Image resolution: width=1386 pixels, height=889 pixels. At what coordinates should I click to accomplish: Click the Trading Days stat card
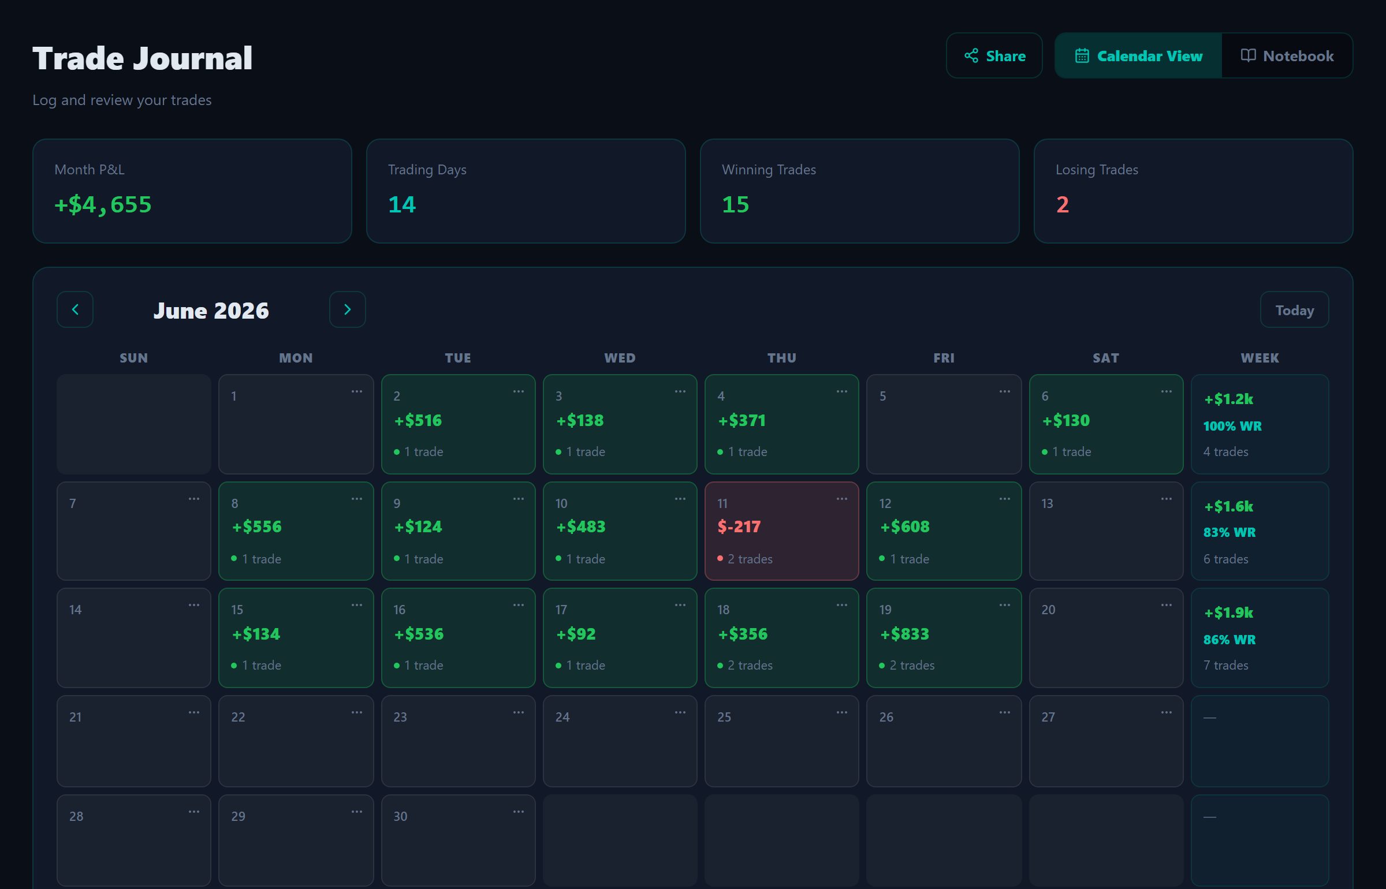click(x=526, y=191)
